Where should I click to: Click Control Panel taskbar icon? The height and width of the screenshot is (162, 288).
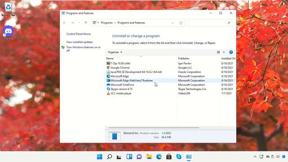[189, 157]
